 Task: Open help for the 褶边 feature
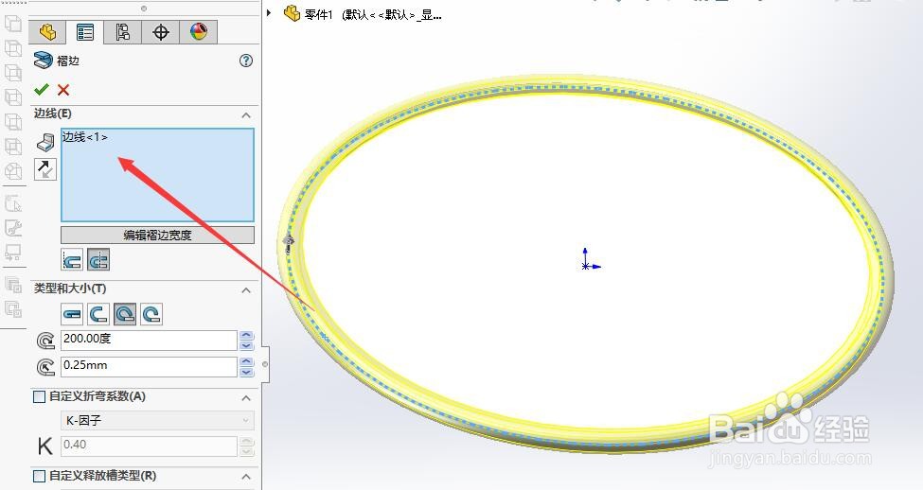[x=246, y=61]
